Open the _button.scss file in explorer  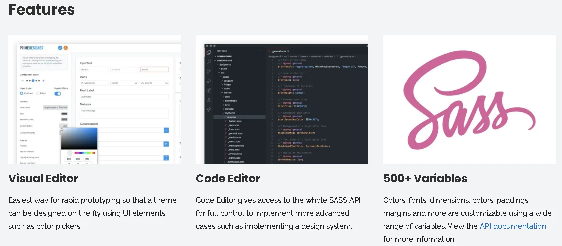[x=235, y=121]
